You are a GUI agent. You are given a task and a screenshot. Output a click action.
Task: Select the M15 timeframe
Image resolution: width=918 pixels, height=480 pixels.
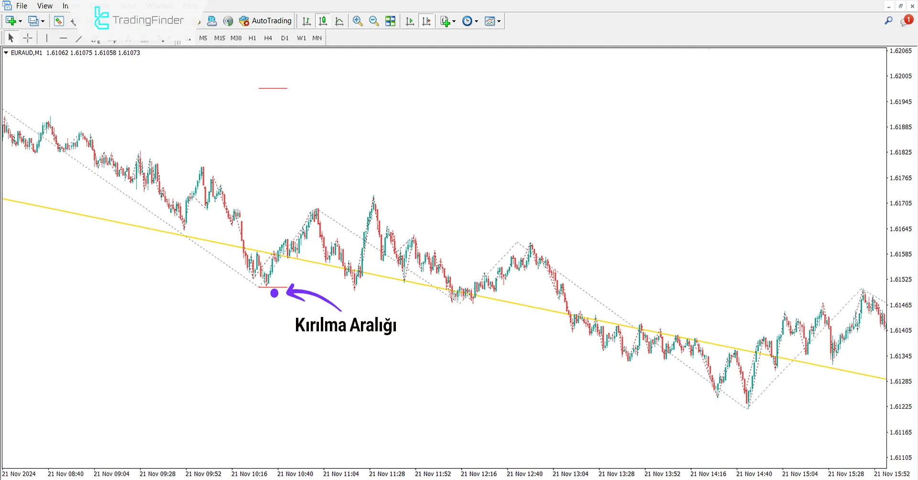pyautogui.click(x=219, y=38)
